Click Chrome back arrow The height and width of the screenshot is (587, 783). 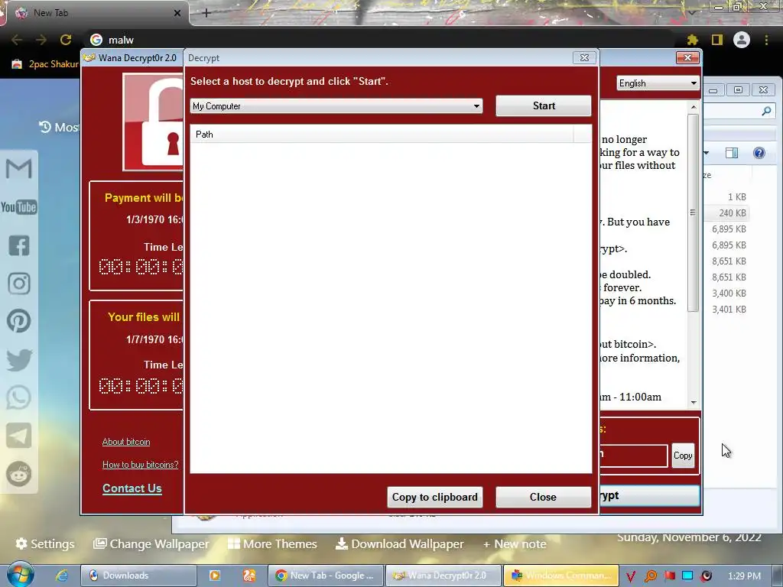(17, 40)
